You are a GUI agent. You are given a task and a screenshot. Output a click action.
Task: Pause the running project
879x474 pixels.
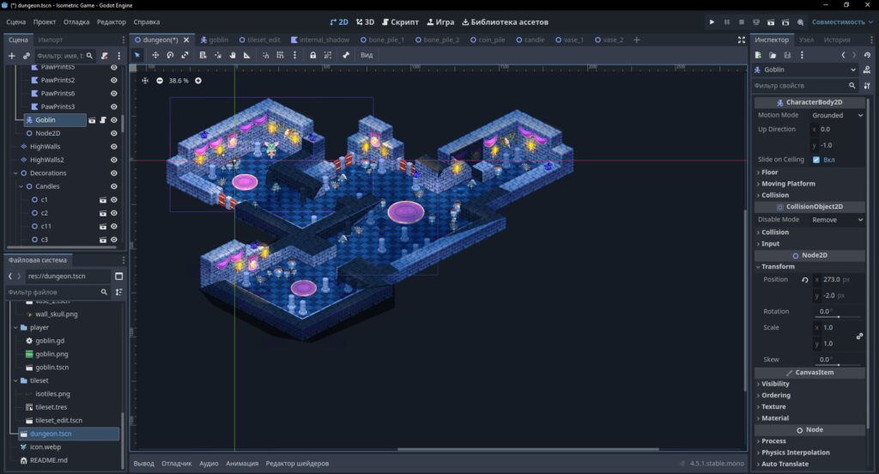point(727,21)
